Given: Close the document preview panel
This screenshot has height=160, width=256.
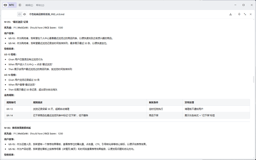Looking at the screenshot, I should coord(250,14).
